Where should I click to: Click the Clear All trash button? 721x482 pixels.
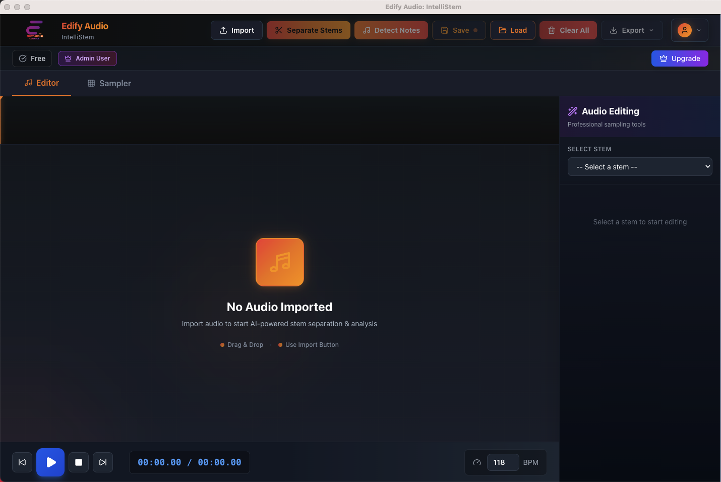click(x=568, y=30)
